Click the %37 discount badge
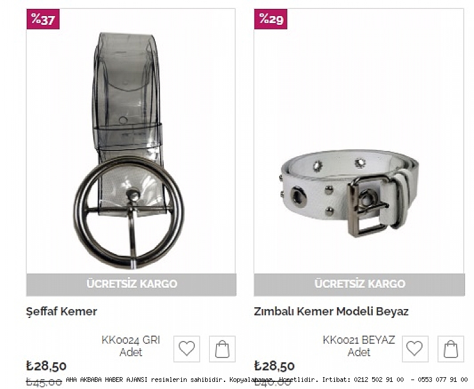 [x=43, y=19]
